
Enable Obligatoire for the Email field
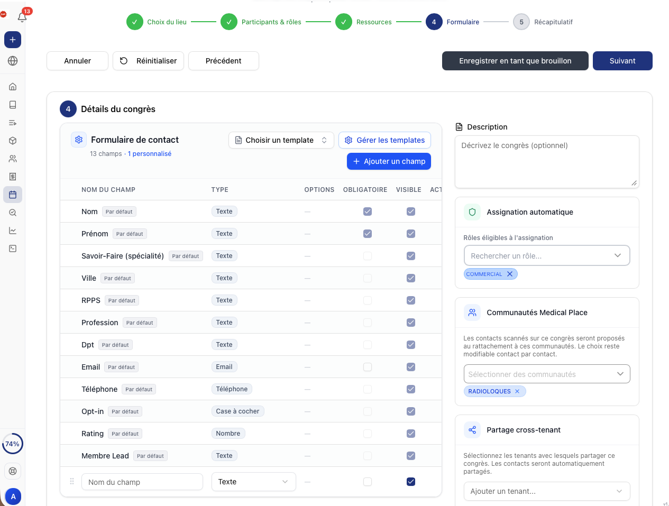click(368, 367)
